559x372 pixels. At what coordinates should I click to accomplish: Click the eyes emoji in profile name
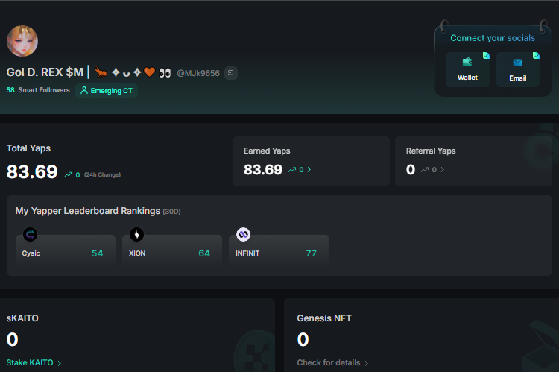pyautogui.click(x=165, y=73)
